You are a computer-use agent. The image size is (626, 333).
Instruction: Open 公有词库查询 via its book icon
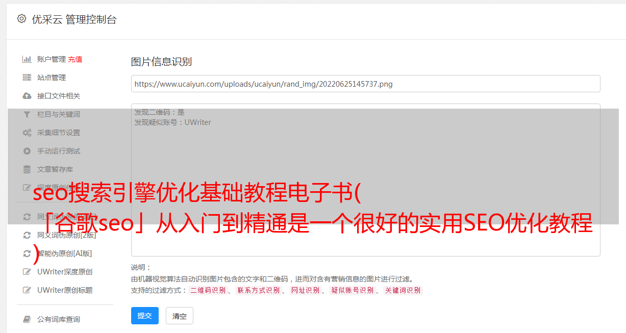27,319
